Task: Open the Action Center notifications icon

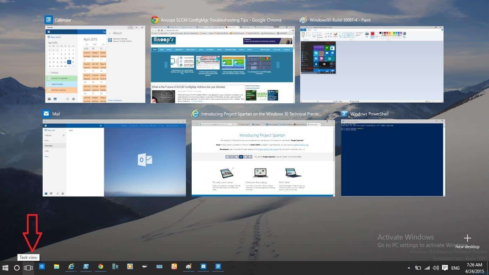Action: coord(445,268)
